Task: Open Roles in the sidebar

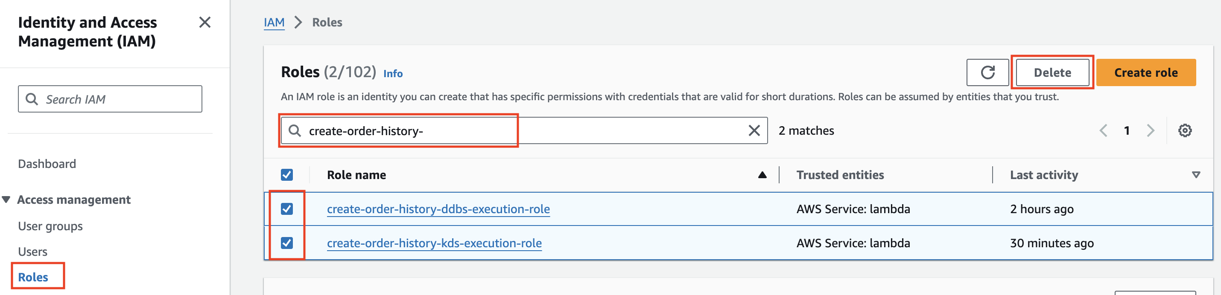Action: coord(33,277)
